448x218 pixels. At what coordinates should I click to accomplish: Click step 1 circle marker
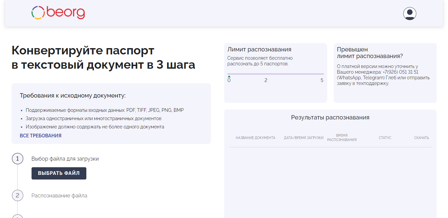point(18,159)
